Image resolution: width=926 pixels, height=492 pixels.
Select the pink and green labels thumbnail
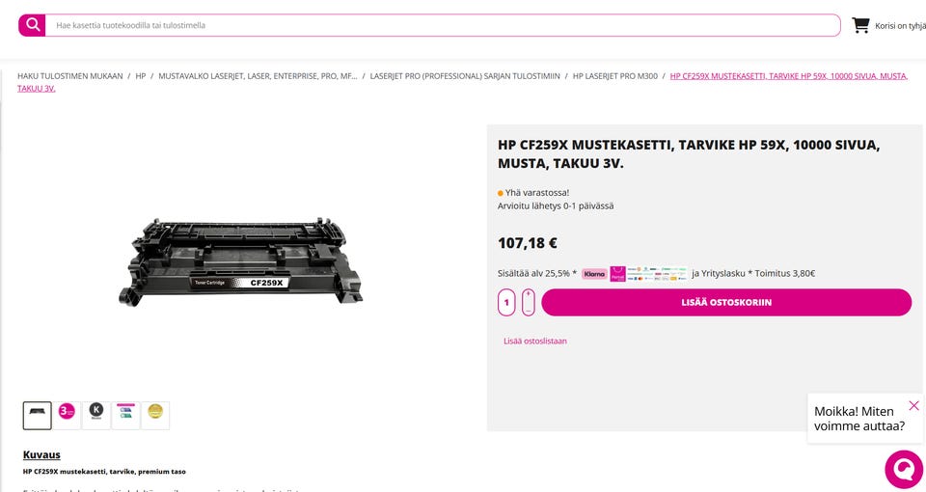click(125, 415)
